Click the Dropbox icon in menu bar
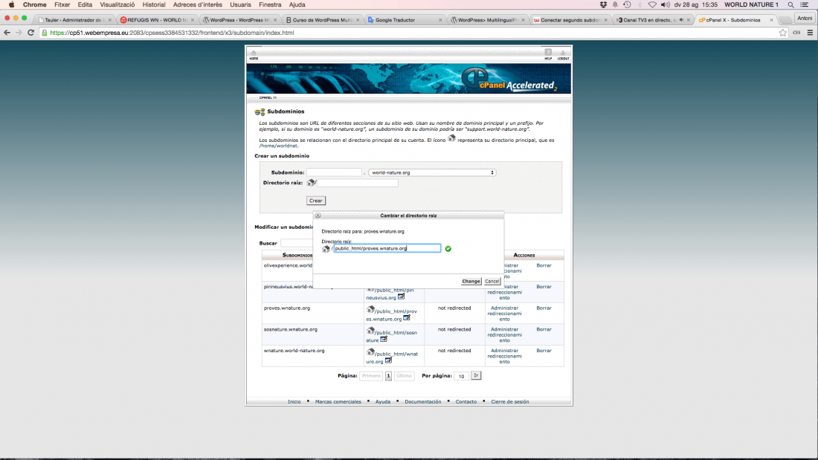818x460 pixels. [x=603, y=4]
